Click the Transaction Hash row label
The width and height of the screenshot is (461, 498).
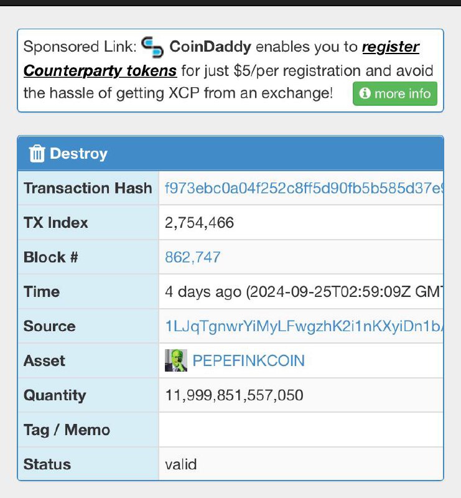[88, 188]
